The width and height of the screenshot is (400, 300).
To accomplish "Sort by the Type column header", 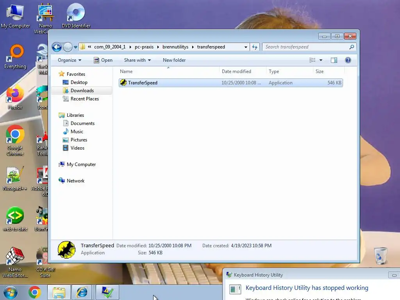I will tap(289, 71).
